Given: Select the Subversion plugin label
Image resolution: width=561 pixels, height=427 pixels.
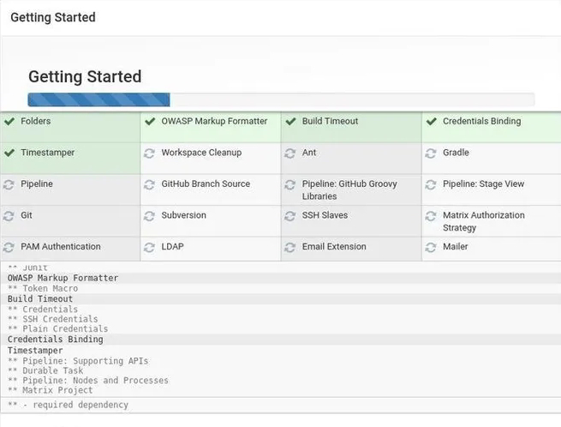Looking at the screenshot, I should coord(183,215).
